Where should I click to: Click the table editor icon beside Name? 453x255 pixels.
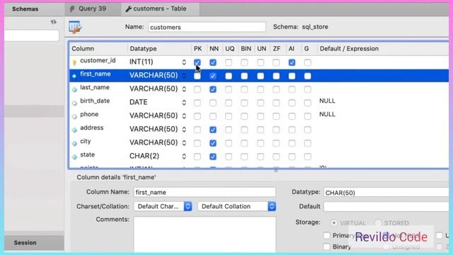[x=75, y=27]
